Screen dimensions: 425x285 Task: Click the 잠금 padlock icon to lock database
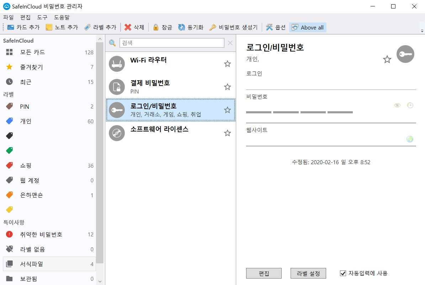click(156, 27)
